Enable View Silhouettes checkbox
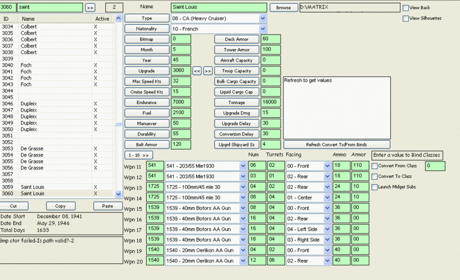460x280 pixels. tap(405, 18)
